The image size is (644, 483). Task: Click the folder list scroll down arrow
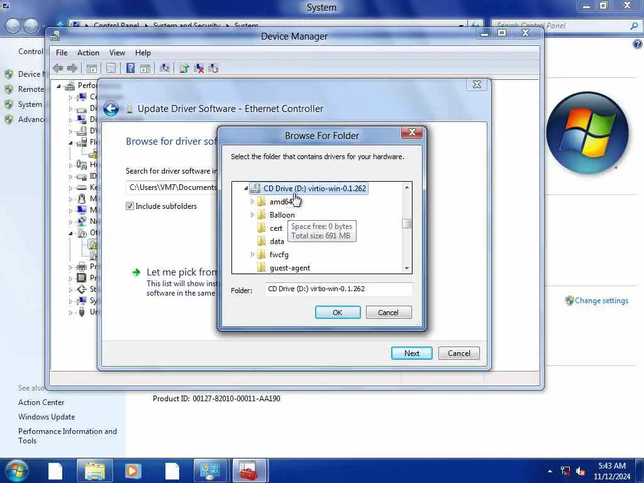(x=407, y=268)
